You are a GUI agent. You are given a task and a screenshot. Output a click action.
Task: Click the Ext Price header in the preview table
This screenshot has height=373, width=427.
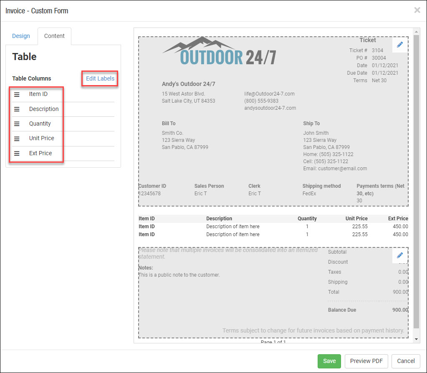tap(398, 219)
